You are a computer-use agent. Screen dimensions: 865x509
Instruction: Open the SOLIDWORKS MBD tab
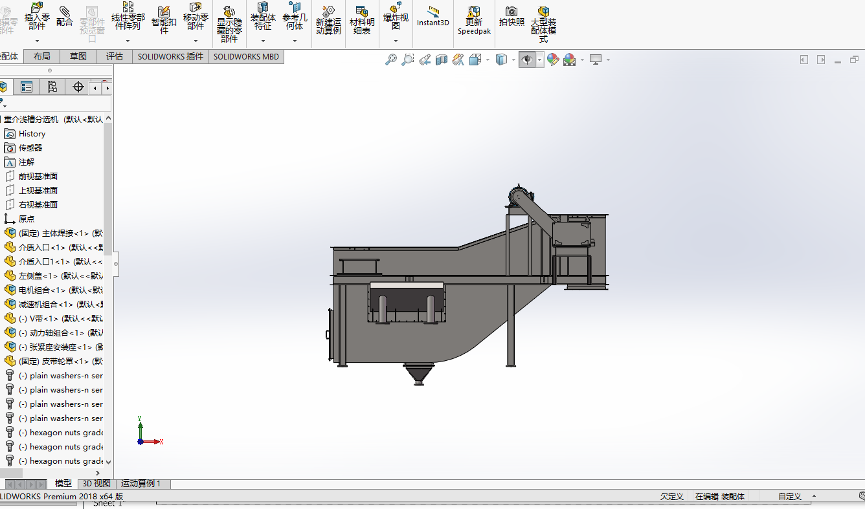(x=246, y=56)
